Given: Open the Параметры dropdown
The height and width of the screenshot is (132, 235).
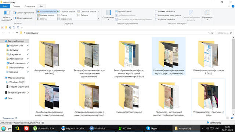Looking at the screenshot, I should (207, 15).
